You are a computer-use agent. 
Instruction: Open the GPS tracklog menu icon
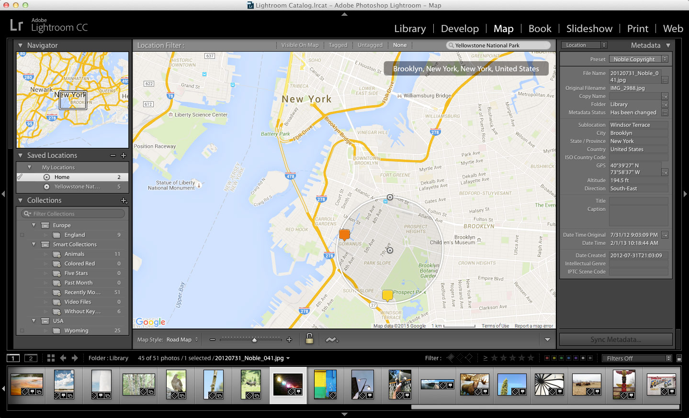pos(331,340)
